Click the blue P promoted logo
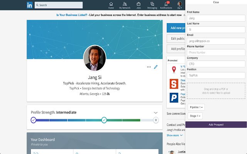The height and width of the screenshot is (154, 247). pyautogui.click(x=174, y=97)
